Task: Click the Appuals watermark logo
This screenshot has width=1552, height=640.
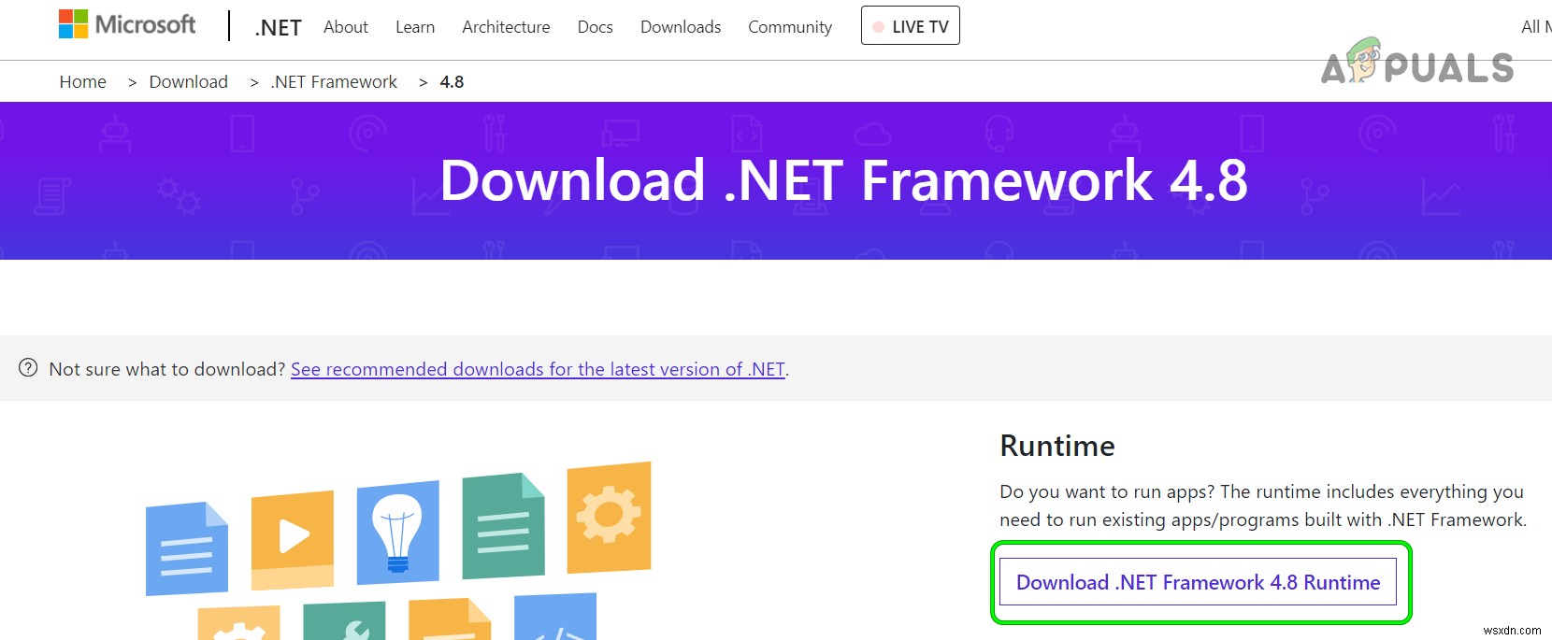Action: [x=1416, y=64]
